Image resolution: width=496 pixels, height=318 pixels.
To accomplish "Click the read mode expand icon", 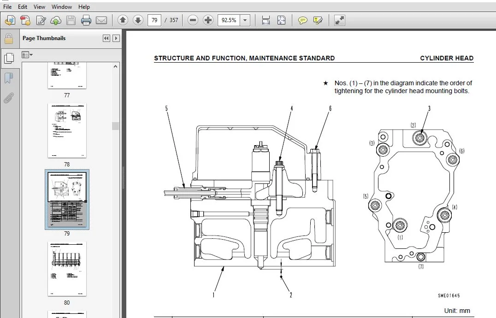I will [x=339, y=20].
